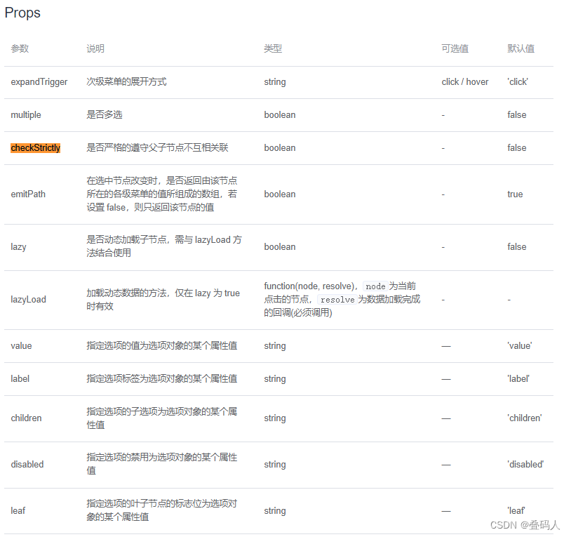Click the children parameter name

(26, 418)
